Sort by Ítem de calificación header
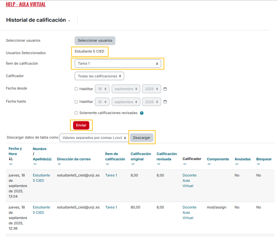 pyautogui.click(x=115, y=157)
